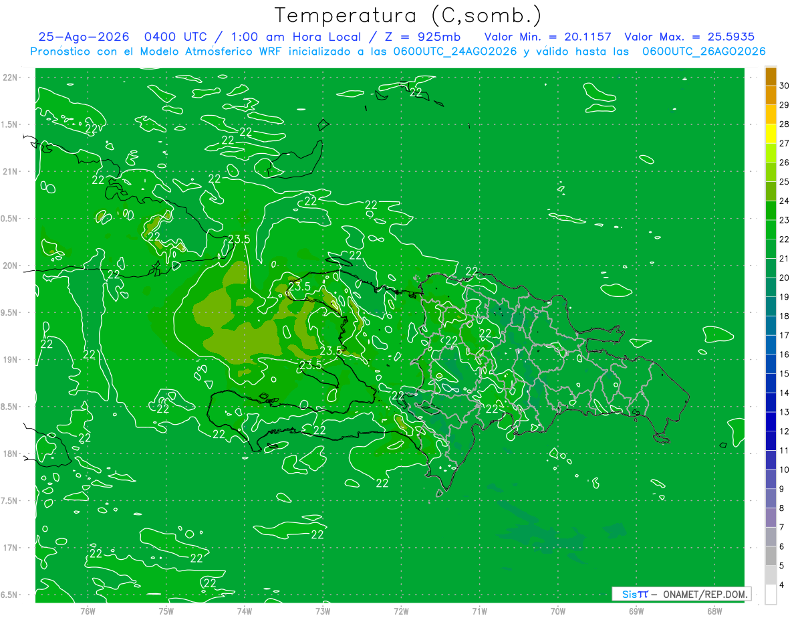
Task: Click the color scale label "18"
Action: tap(785, 316)
